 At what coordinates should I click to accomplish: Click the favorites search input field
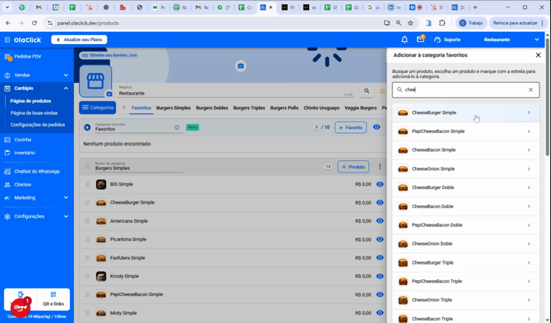pyautogui.click(x=465, y=90)
